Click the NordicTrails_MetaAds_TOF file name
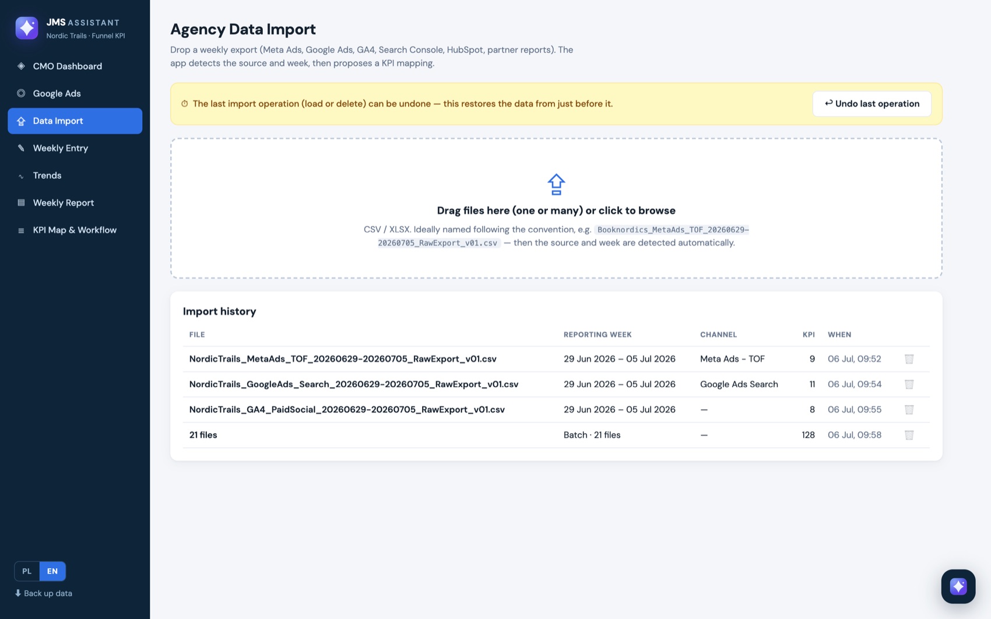Viewport: 991px width, 619px height. [343, 359]
